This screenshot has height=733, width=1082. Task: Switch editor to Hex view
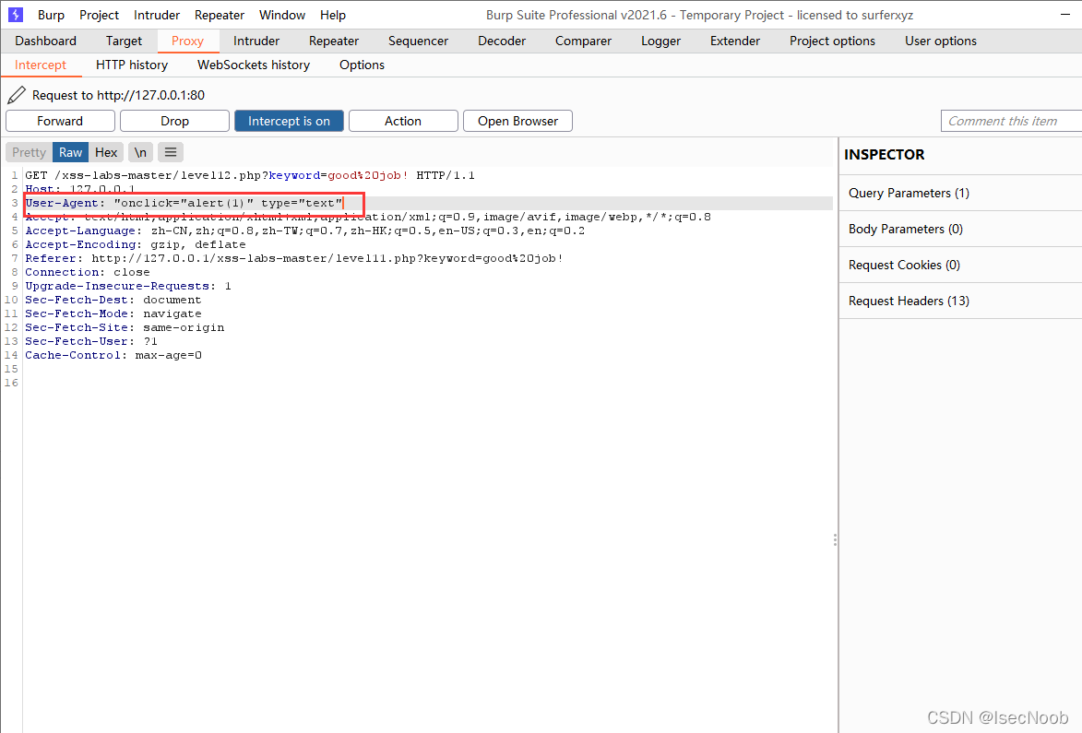[106, 152]
